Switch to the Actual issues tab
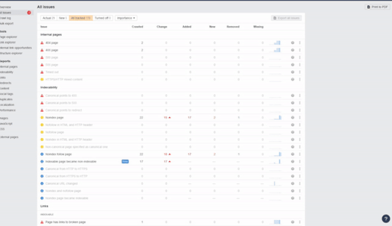Viewport: 392px width, 226px height. coord(49,18)
